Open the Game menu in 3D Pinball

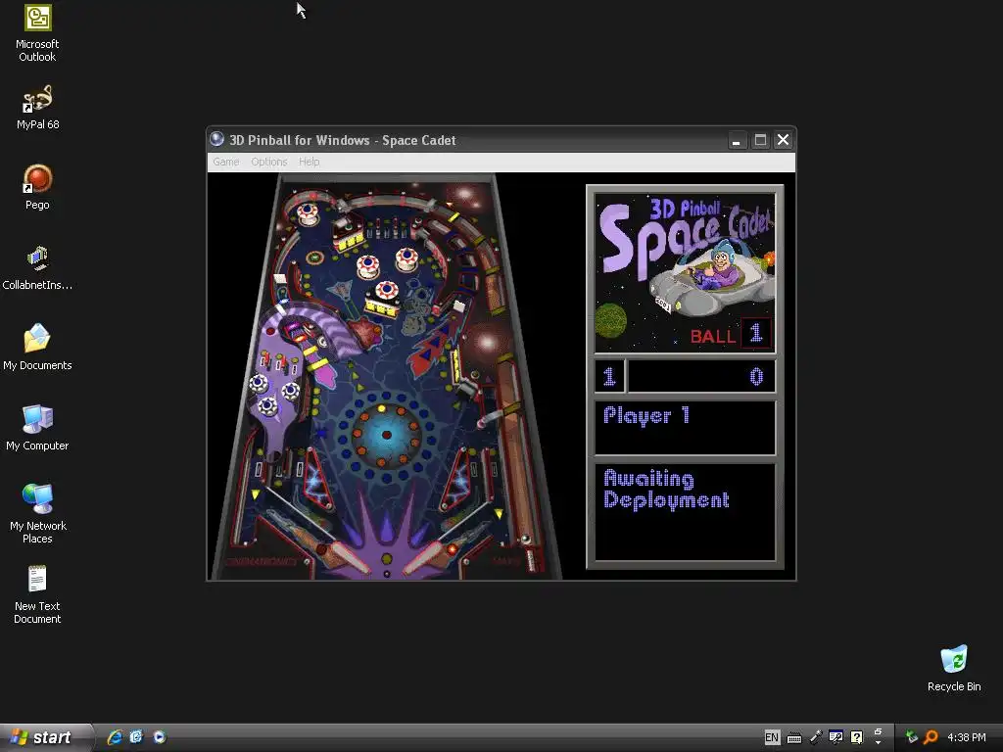point(226,162)
